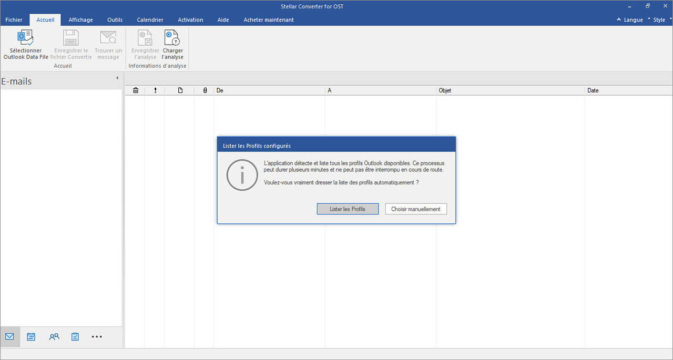673x360 pixels.
Task: Open the Fichier menu
Action: tap(14, 20)
